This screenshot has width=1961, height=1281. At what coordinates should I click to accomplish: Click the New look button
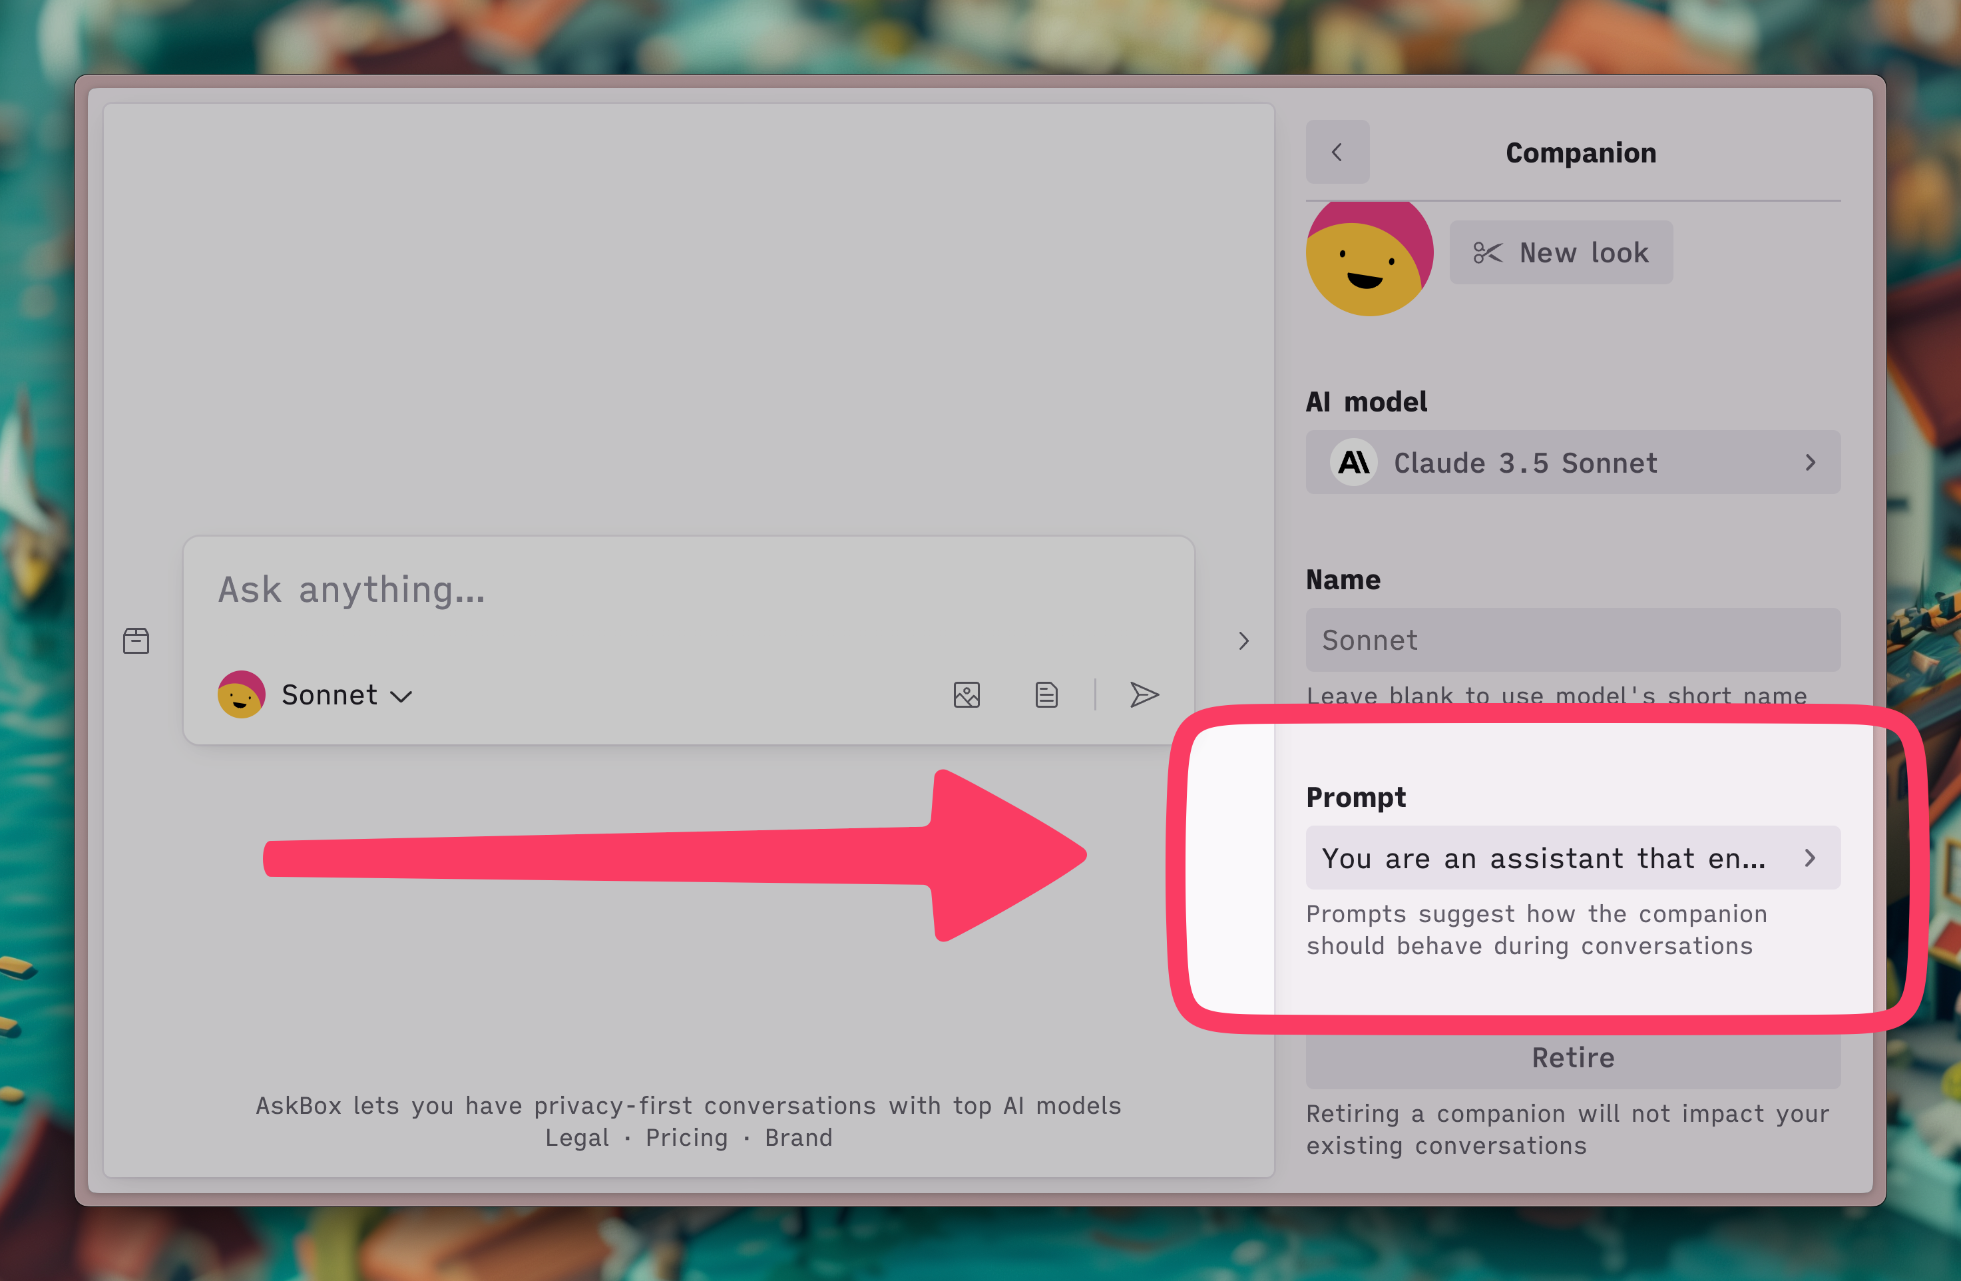[1560, 252]
